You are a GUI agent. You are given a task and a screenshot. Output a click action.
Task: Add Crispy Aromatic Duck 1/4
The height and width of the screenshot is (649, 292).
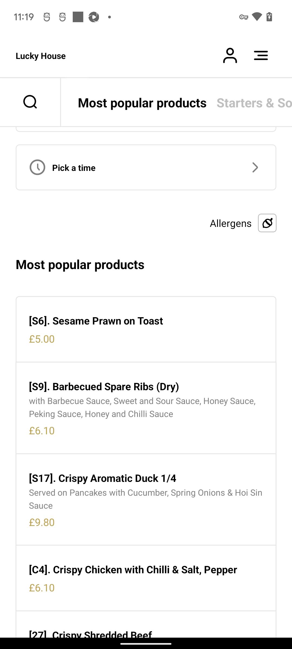click(x=146, y=500)
